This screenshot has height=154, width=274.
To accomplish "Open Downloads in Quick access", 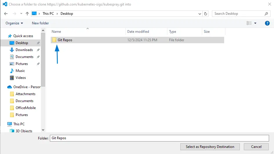I will [24, 50].
